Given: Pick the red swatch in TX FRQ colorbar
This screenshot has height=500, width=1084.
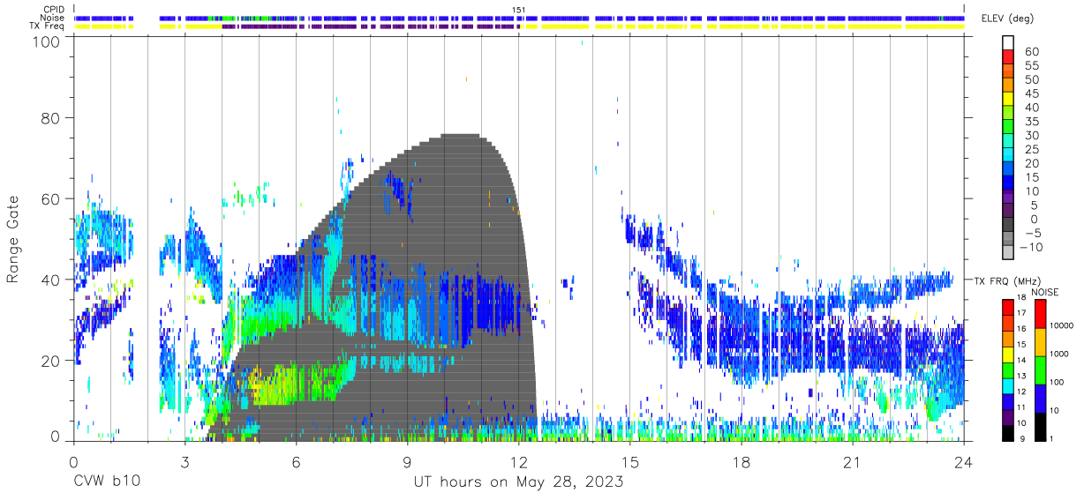Looking at the screenshot, I should pos(1006,307).
